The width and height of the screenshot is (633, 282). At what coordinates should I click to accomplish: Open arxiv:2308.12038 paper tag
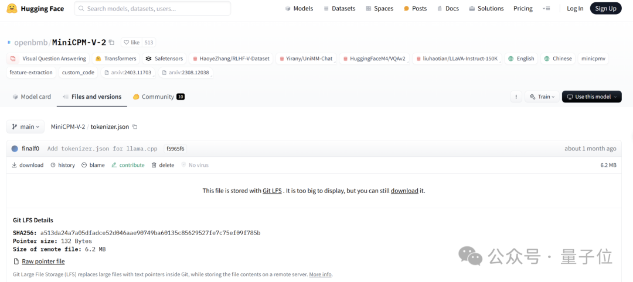(x=186, y=73)
